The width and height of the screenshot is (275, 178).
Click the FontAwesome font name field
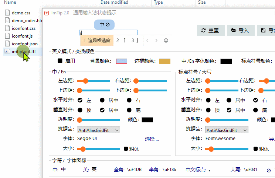click(235, 139)
